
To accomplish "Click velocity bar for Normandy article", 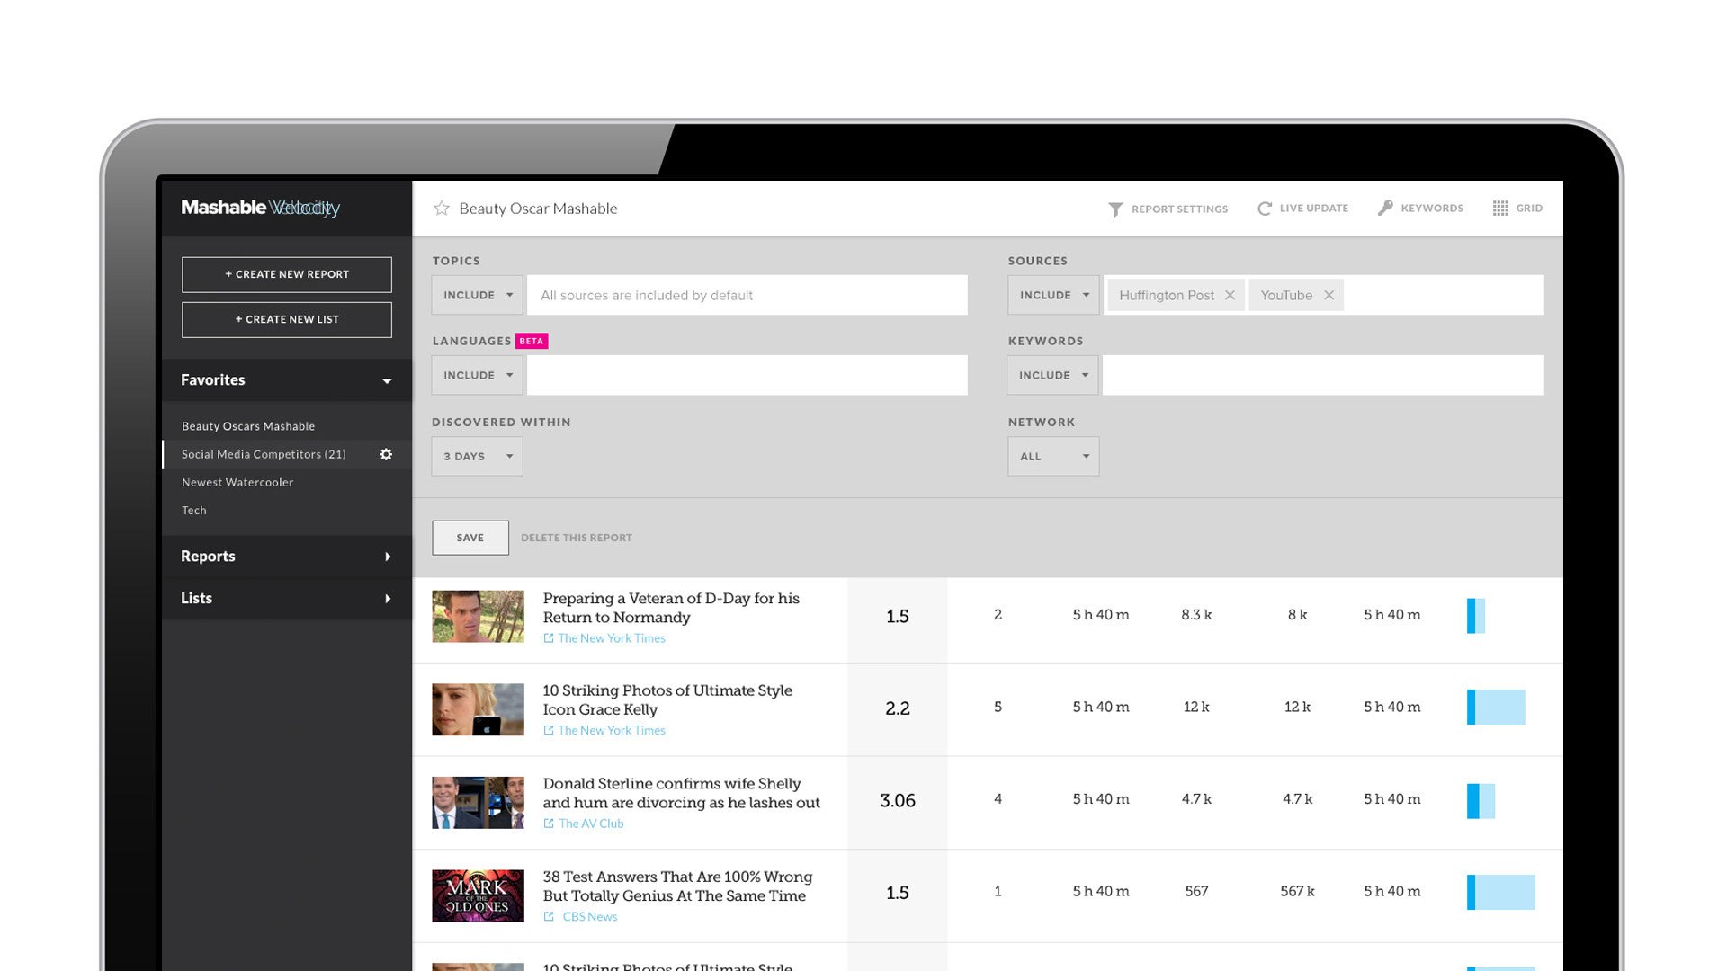I will [1476, 616].
